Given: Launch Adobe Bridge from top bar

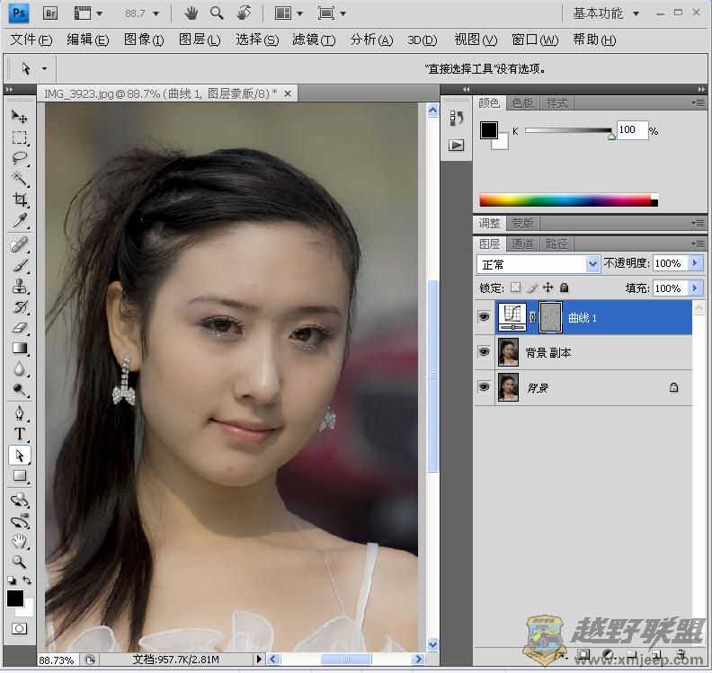Looking at the screenshot, I should tap(51, 13).
